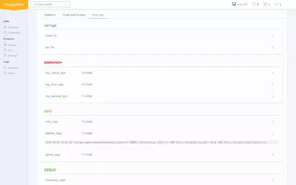Expand the head -50 row chevron
Screen dimensions: 296x185
(x=272, y=36)
